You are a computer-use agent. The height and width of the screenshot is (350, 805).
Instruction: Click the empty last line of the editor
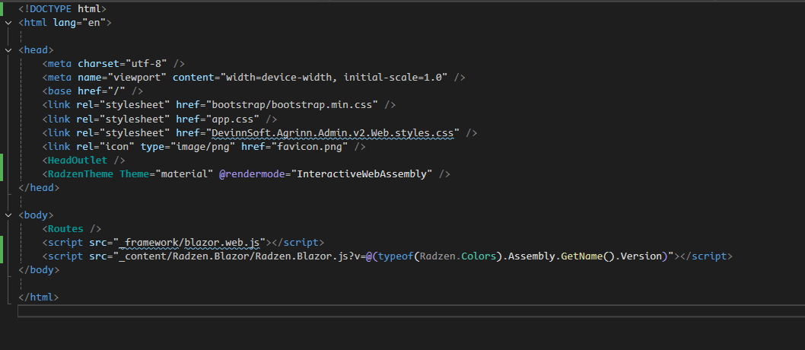[x=411, y=311]
